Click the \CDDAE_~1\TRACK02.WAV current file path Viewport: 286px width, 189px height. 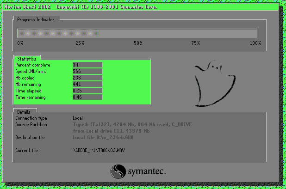click(x=99, y=150)
